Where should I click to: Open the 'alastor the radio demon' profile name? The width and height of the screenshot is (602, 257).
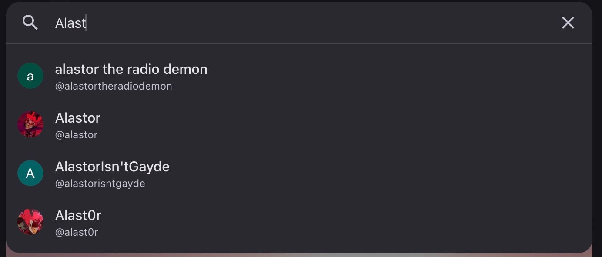pos(131,69)
